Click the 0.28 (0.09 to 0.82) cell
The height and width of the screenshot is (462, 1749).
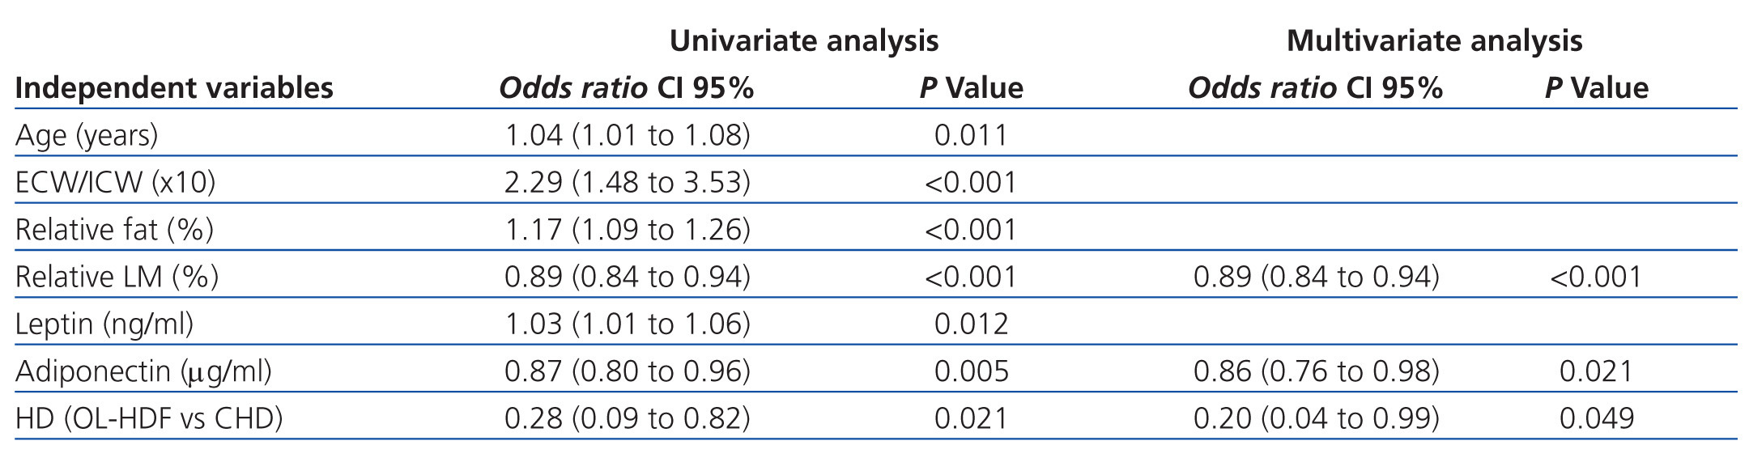(x=627, y=418)
